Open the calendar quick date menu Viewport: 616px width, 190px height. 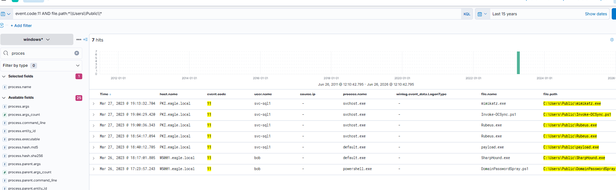[x=482, y=14]
